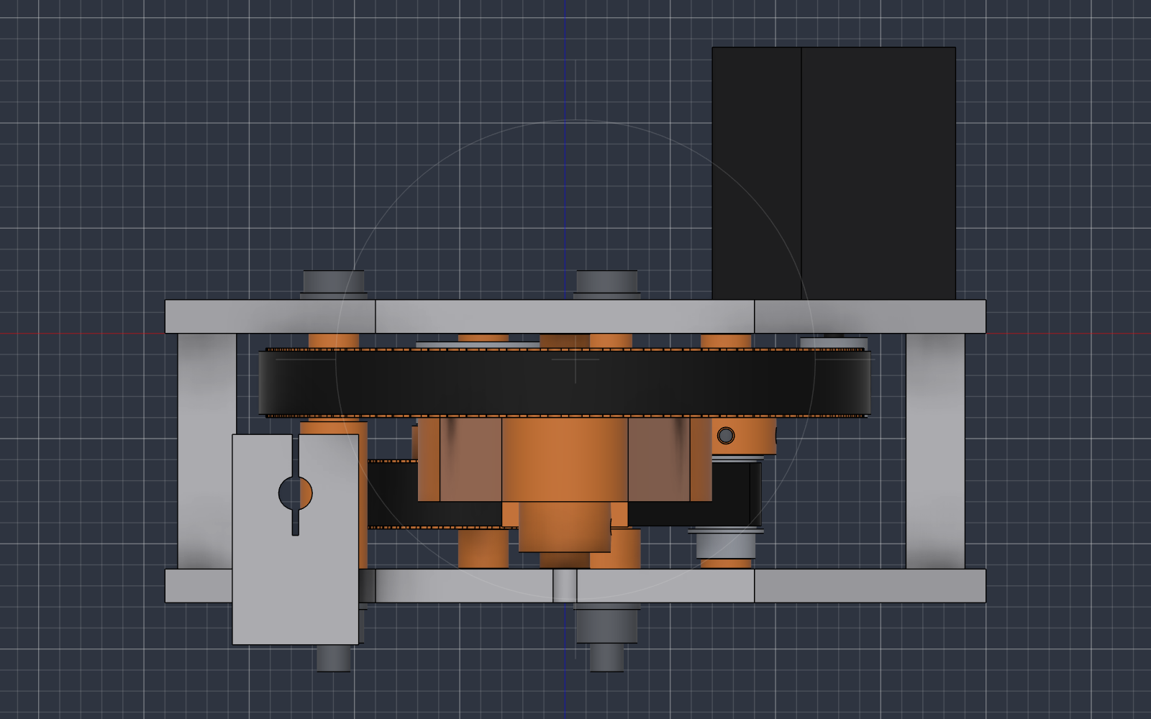
Task: Click the round hole in the clamp block
Action: pyautogui.click(x=296, y=493)
